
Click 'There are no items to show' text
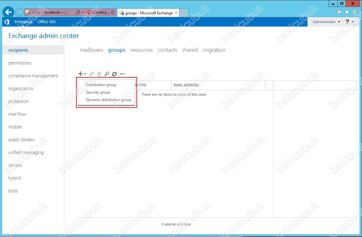click(x=174, y=94)
